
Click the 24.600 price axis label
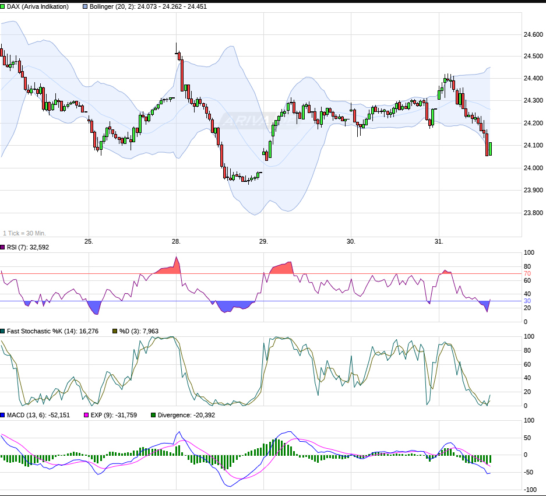(x=533, y=34)
